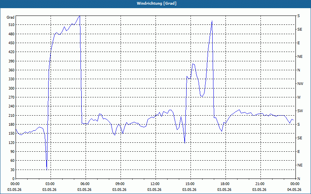Click the "N" compass label beside 360 gridline
311x194 pixels.
click(299, 70)
